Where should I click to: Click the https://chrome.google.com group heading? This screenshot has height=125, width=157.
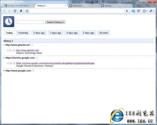pos(20,58)
